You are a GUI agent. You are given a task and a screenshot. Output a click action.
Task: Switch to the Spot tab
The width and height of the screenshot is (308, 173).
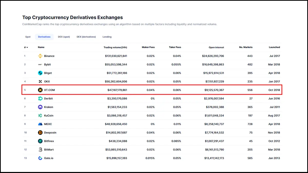28,37
